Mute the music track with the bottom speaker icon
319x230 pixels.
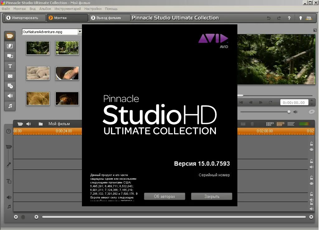(x=312, y=209)
